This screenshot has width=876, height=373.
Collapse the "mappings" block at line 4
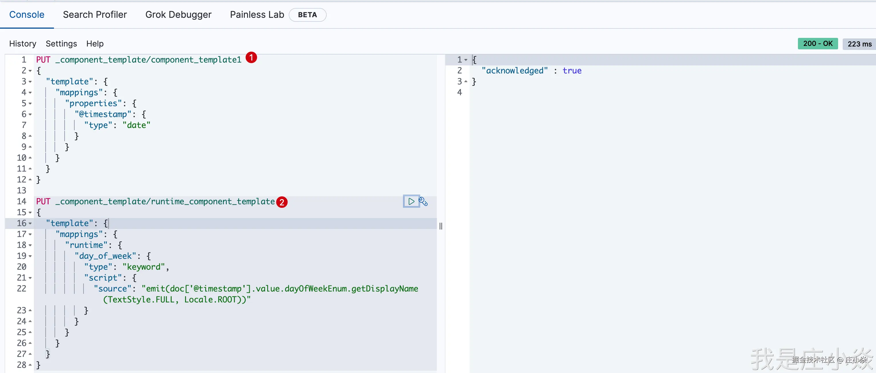click(30, 92)
